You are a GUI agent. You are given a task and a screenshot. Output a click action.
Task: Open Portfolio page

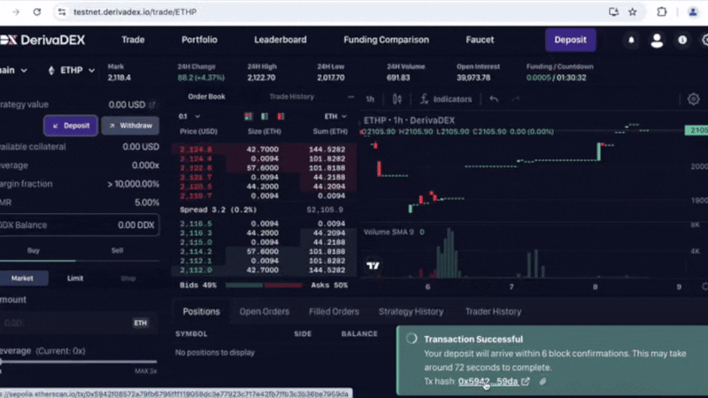click(199, 40)
